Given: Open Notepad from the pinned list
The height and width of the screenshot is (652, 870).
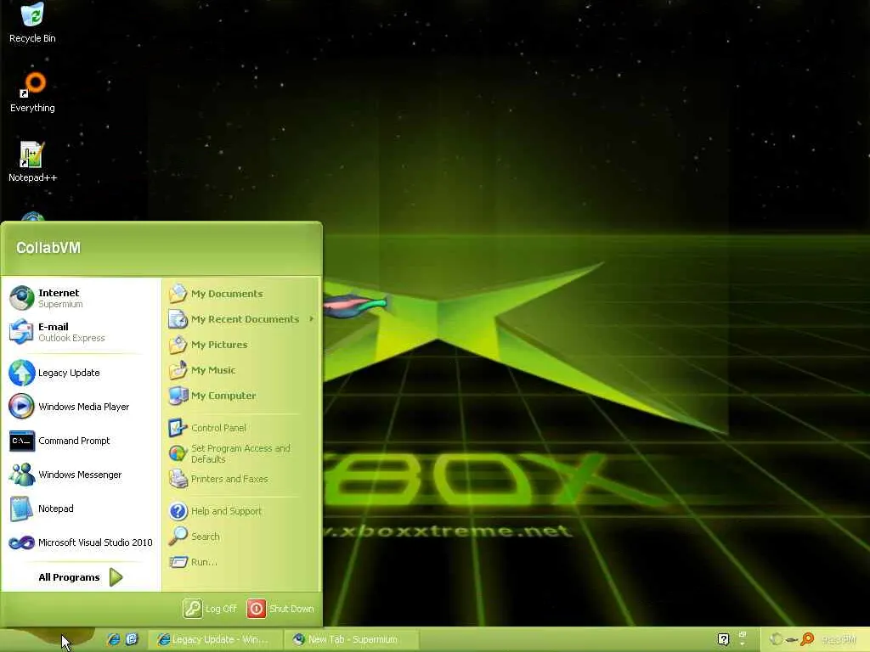Looking at the screenshot, I should coord(81,509).
